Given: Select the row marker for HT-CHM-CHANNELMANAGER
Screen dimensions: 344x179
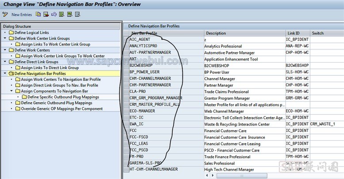Looking at the screenshot, I should point(126,169).
